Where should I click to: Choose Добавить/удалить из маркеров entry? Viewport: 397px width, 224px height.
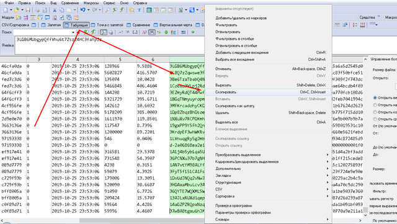coord(268,18)
